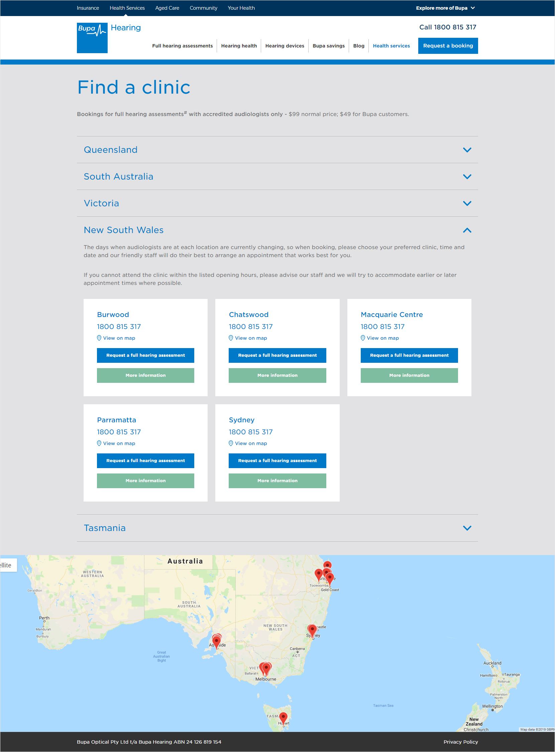Click Chatswood phone number link
This screenshot has height=752, width=555.
(x=251, y=327)
